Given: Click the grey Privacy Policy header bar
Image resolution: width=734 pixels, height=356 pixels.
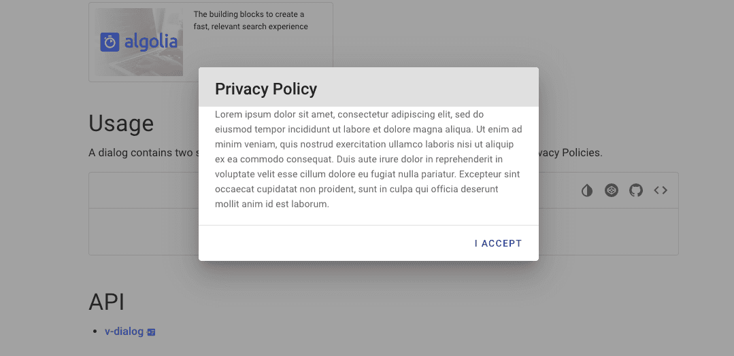Looking at the screenshot, I should (x=369, y=87).
